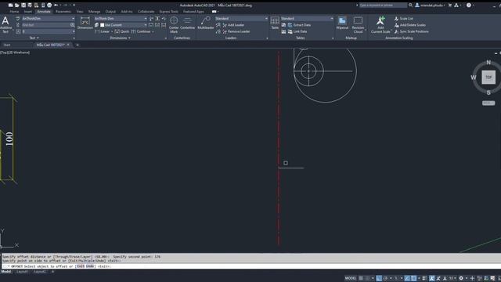This screenshot has height=282, width=501.
Task: Switch to the Layout2 tab
Action: point(40,272)
